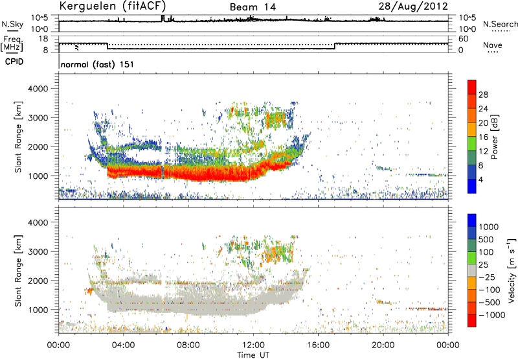Click the '60' tick of the Nave axis

(463, 39)
